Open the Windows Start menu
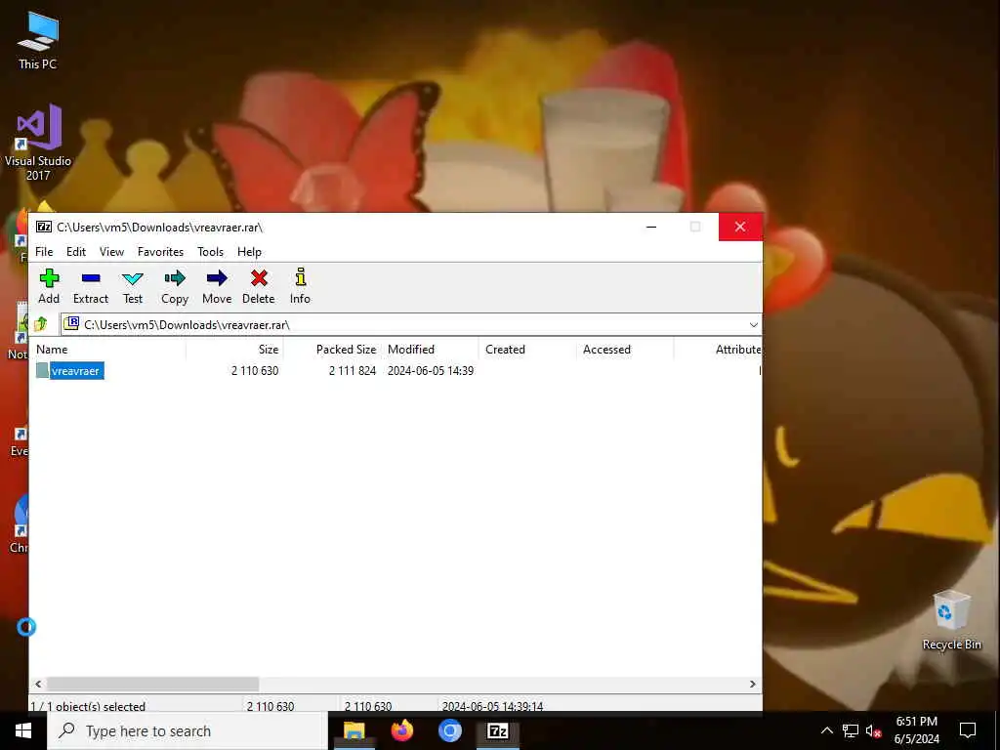This screenshot has height=750, width=1000. pos(23,730)
